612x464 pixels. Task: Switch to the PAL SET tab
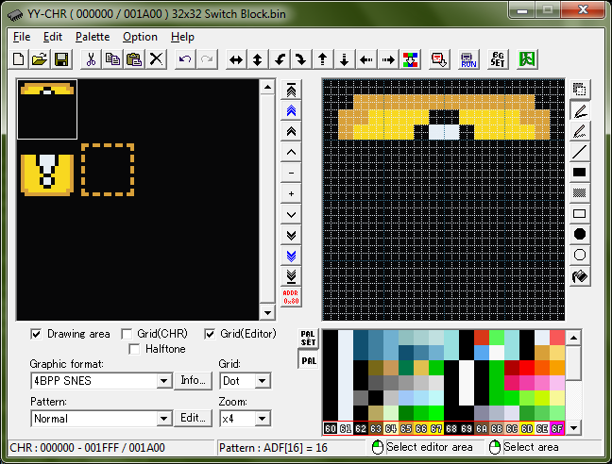point(308,339)
